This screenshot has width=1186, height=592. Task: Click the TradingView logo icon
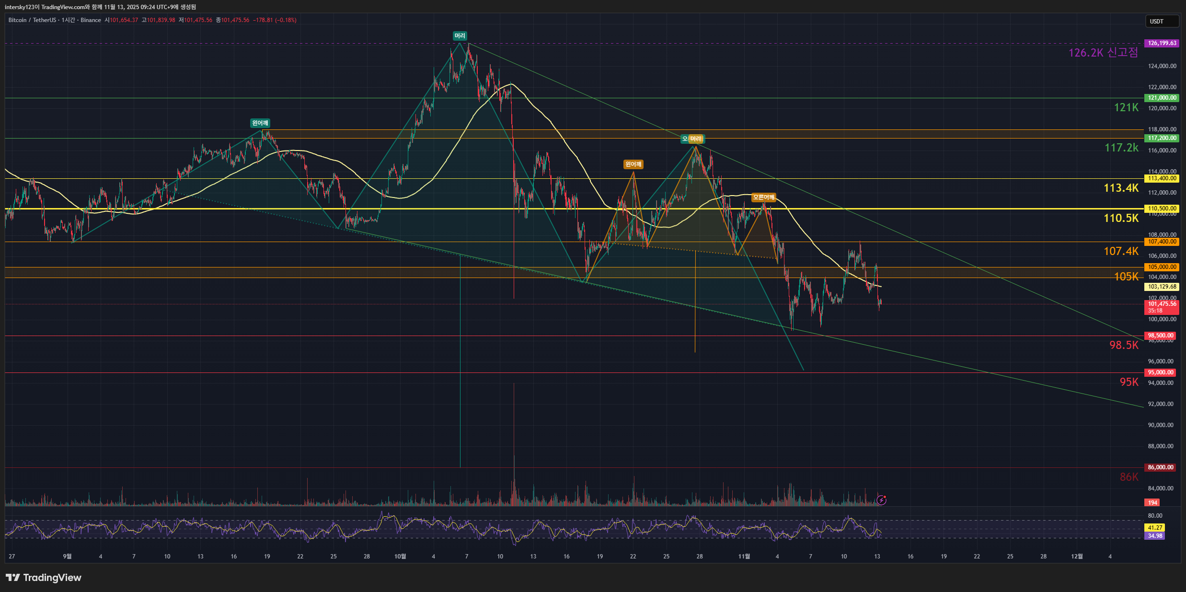pyautogui.click(x=13, y=578)
